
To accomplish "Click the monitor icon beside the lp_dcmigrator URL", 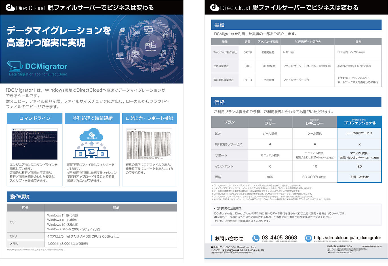I will click(308, 238).
